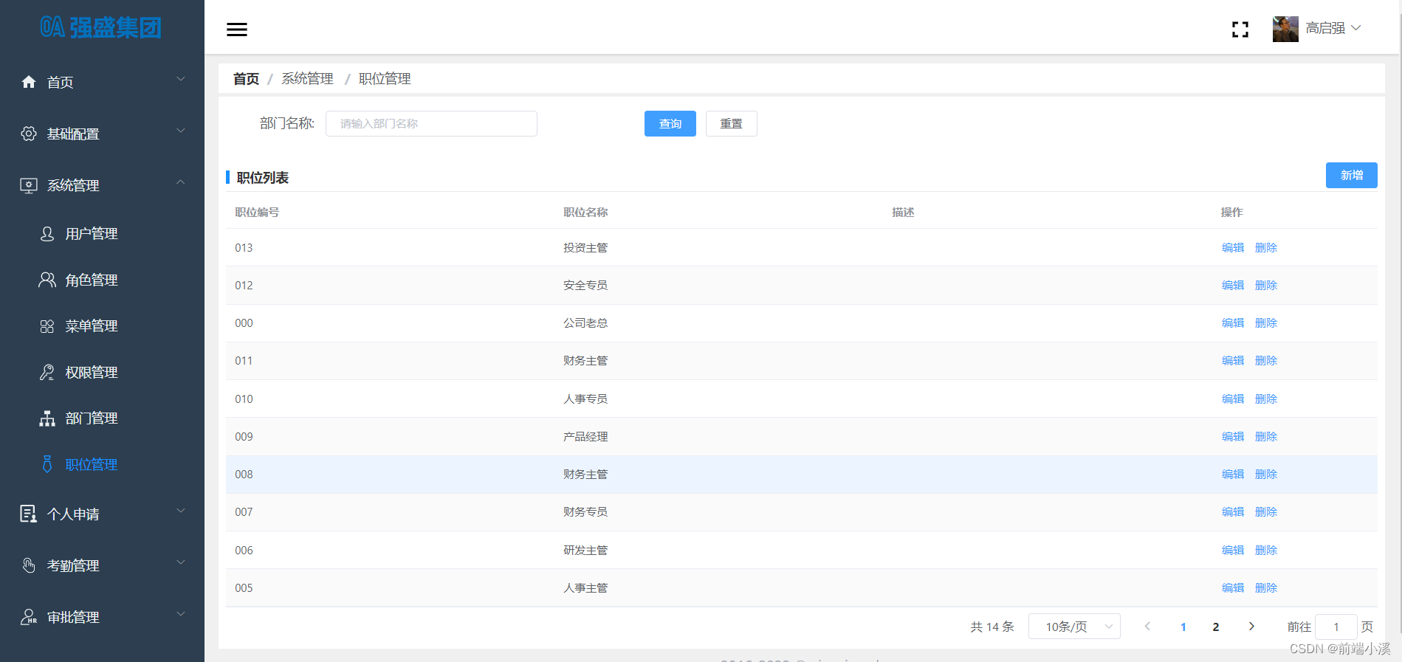Expand the 个人申请 menu chevron
1402x662 pixels.
(181, 511)
